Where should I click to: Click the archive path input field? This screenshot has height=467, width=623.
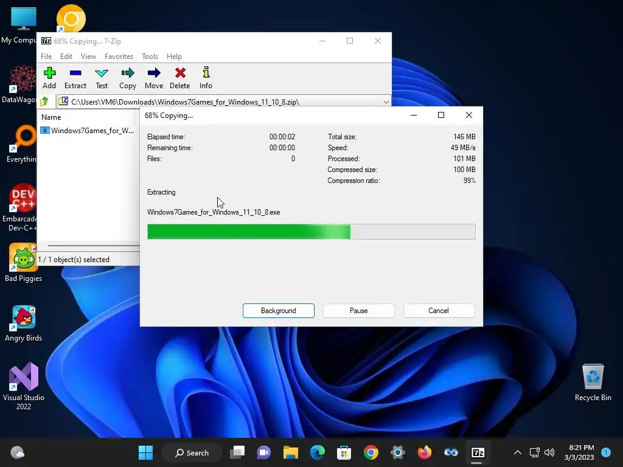223,102
